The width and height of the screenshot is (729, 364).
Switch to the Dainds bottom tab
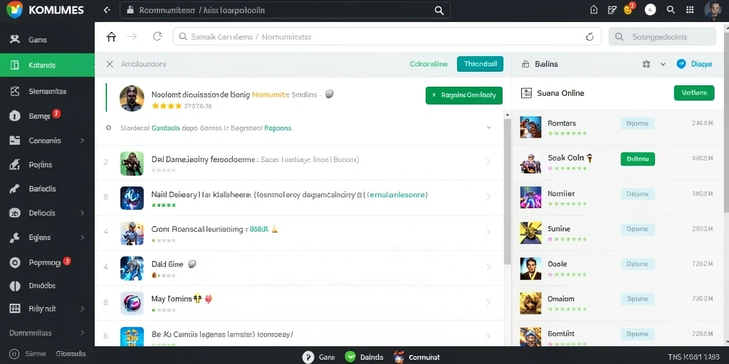pos(364,357)
